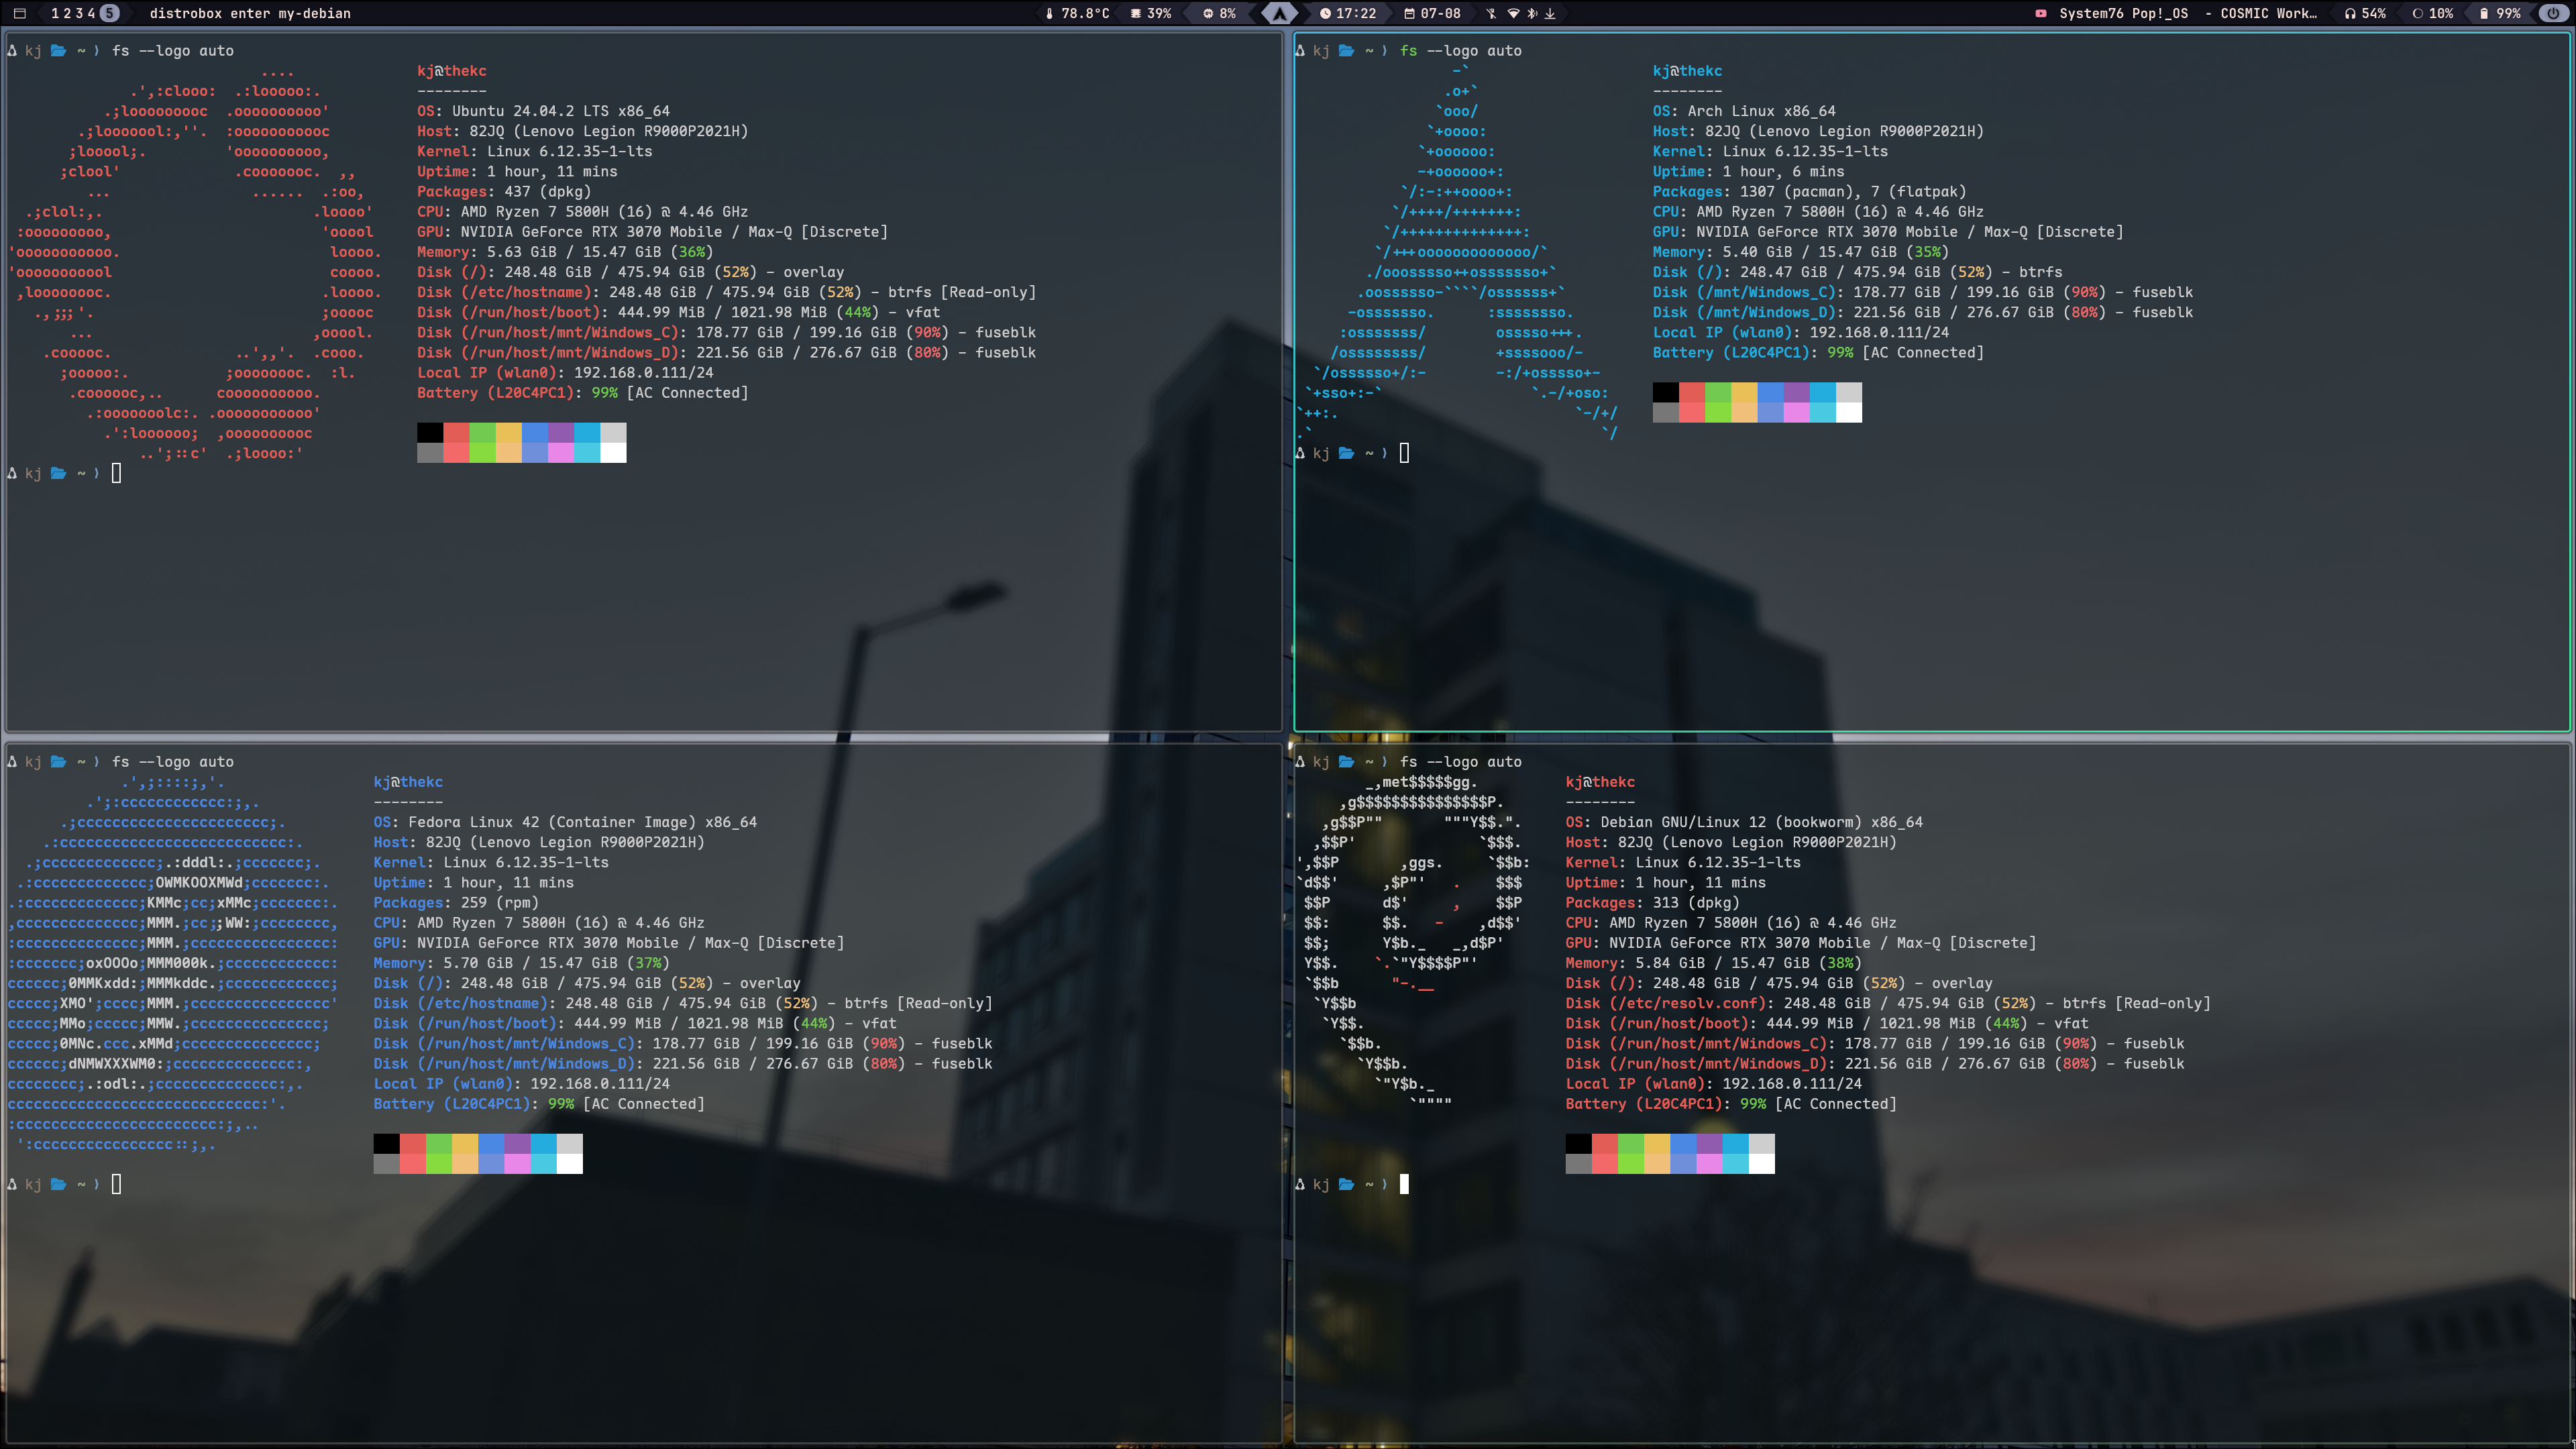
Task: Open the Bluetooth tray icon
Action: click(1532, 13)
